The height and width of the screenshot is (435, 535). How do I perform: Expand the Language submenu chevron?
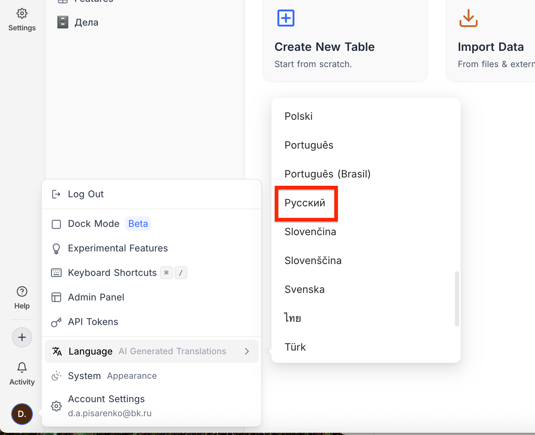coord(247,351)
